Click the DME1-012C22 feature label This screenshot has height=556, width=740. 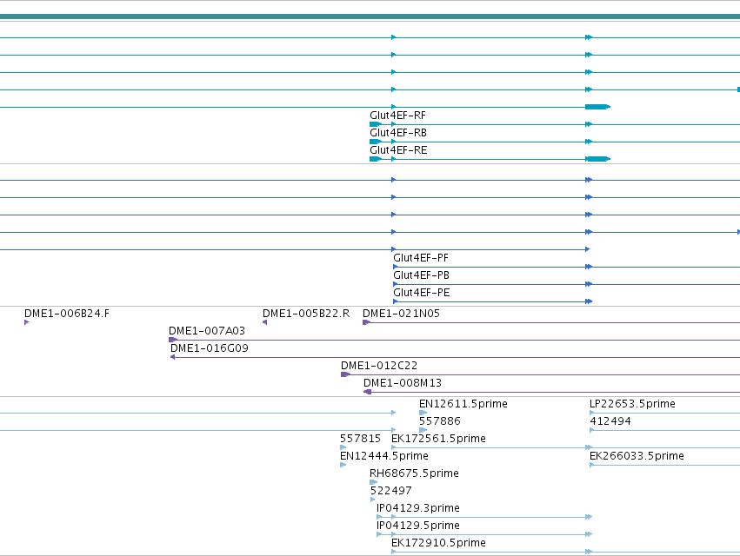click(379, 366)
